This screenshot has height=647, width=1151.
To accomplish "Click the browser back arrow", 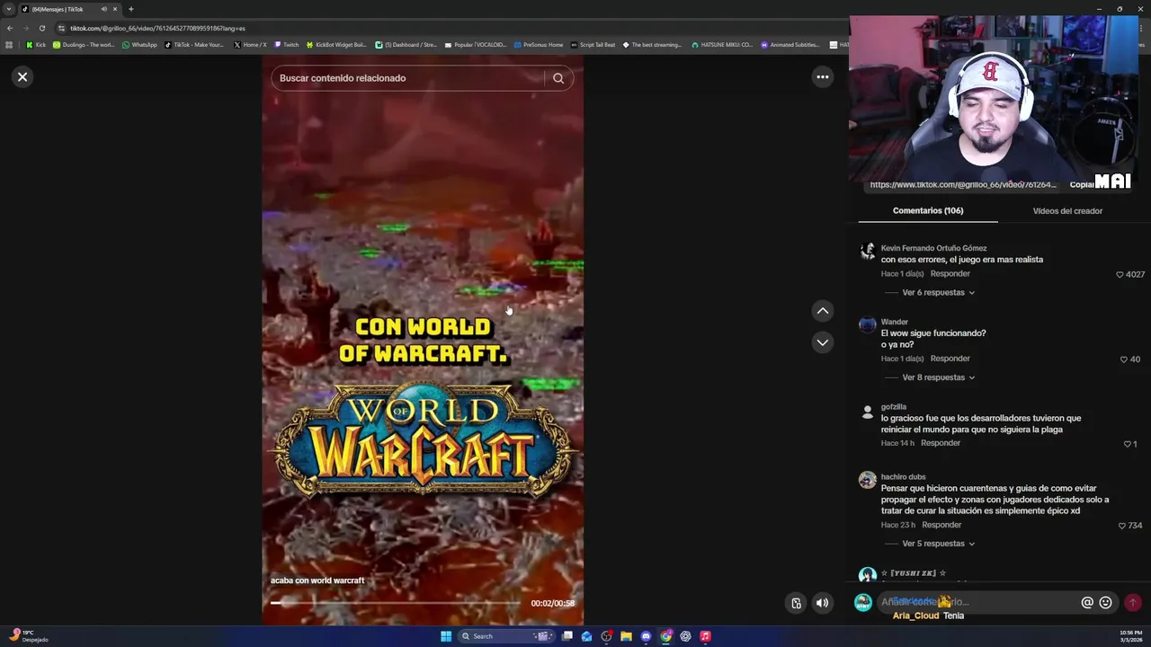I will (10, 28).
